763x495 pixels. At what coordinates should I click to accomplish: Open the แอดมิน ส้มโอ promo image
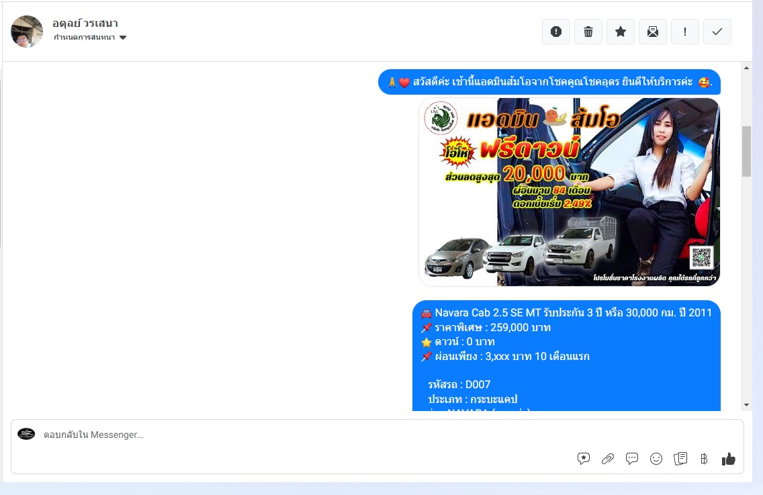click(x=570, y=192)
